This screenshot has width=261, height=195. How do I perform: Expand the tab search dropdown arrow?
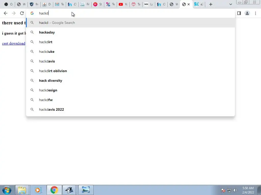click(x=230, y=5)
